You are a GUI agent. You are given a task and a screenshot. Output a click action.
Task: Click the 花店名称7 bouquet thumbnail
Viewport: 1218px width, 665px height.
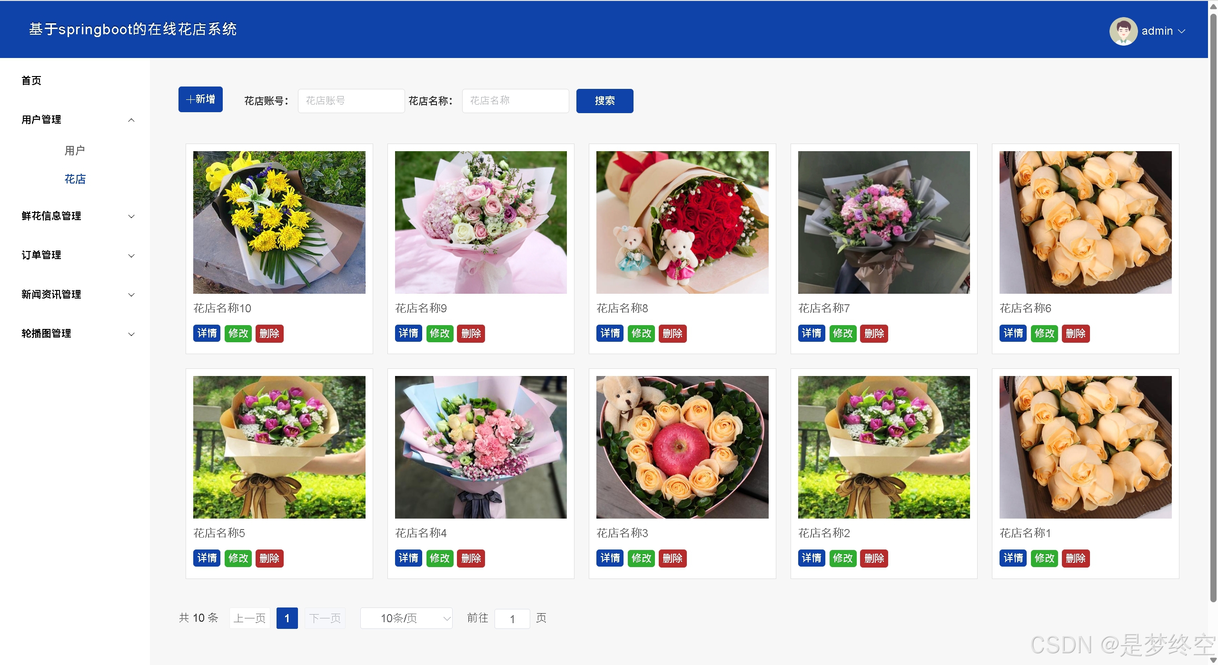pyautogui.click(x=883, y=222)
